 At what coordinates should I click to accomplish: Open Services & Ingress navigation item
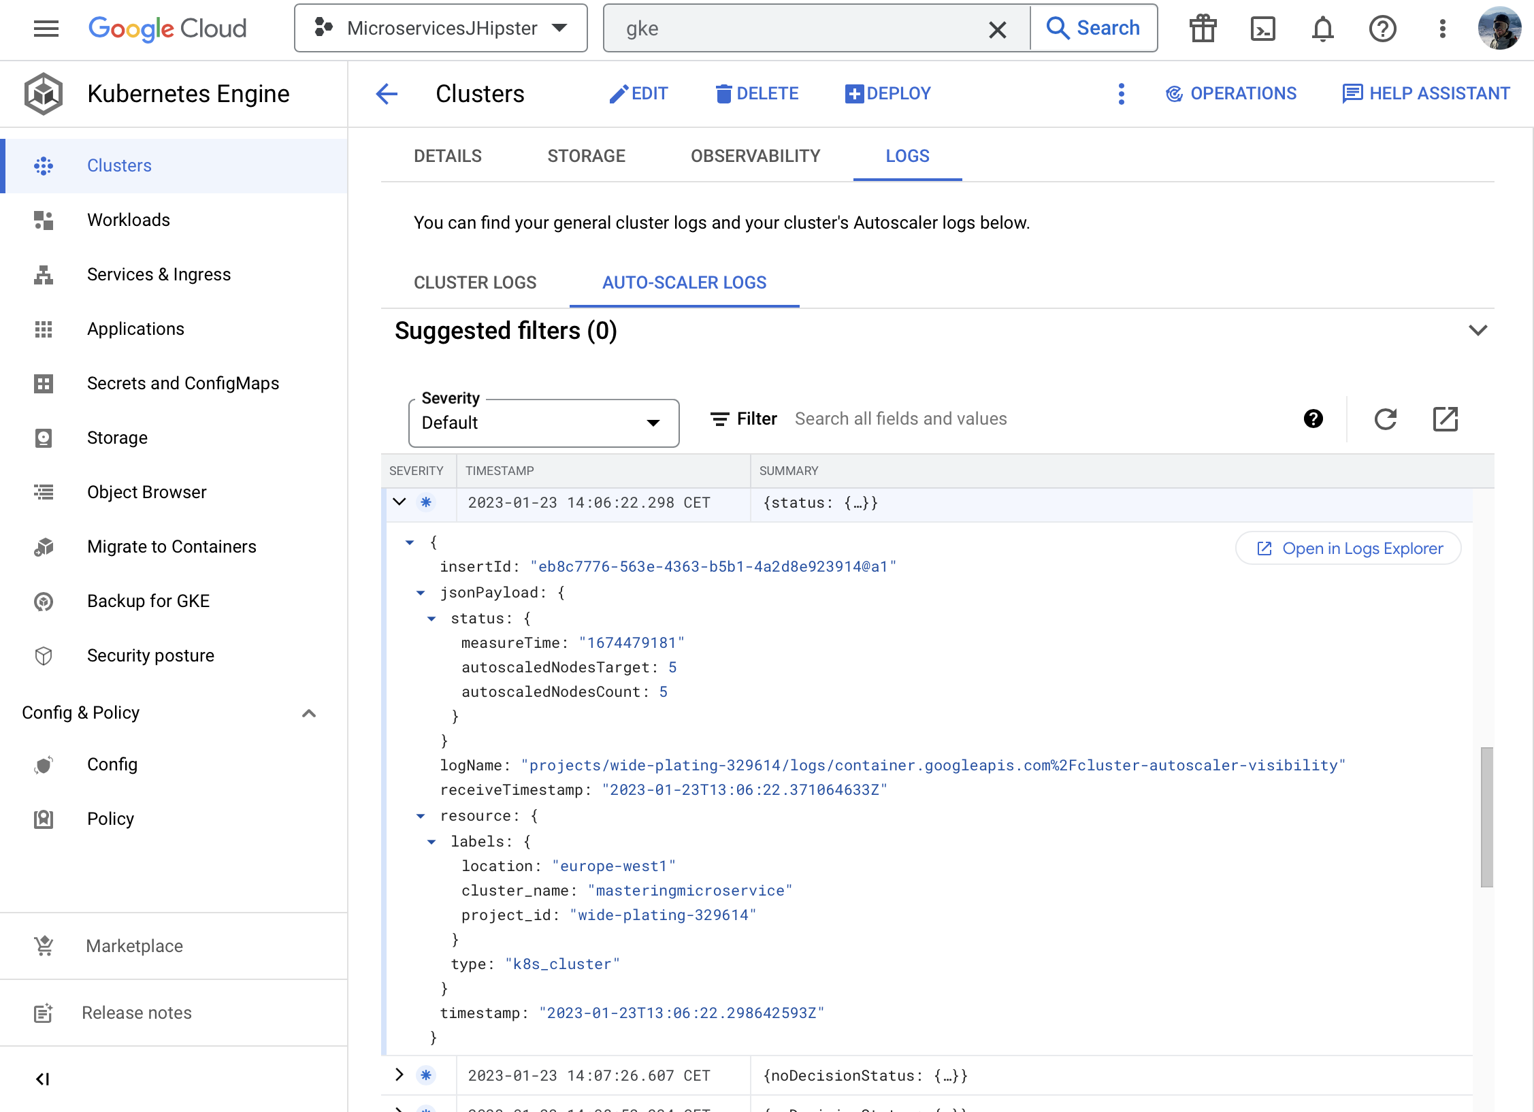coord(159,274)
